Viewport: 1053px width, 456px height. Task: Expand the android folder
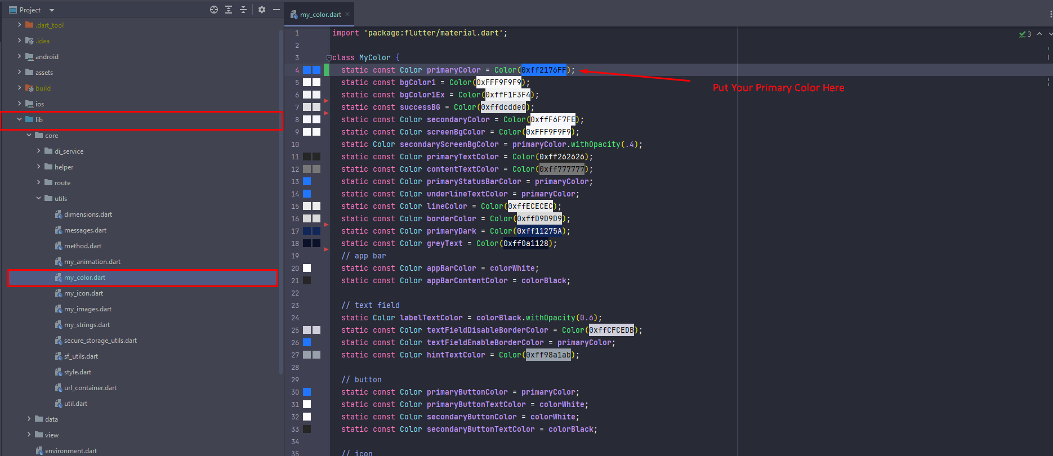20,56
